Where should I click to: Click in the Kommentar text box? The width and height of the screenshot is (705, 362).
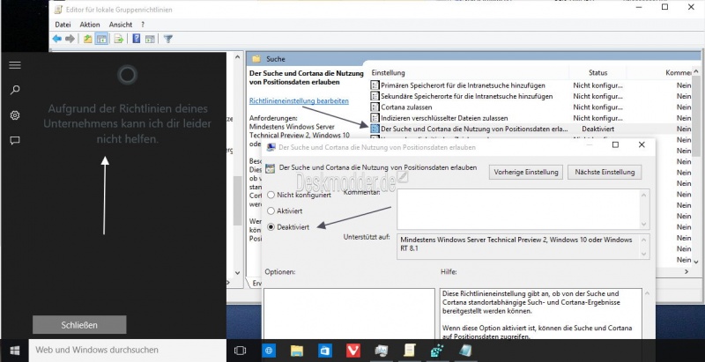coord(518,210)
